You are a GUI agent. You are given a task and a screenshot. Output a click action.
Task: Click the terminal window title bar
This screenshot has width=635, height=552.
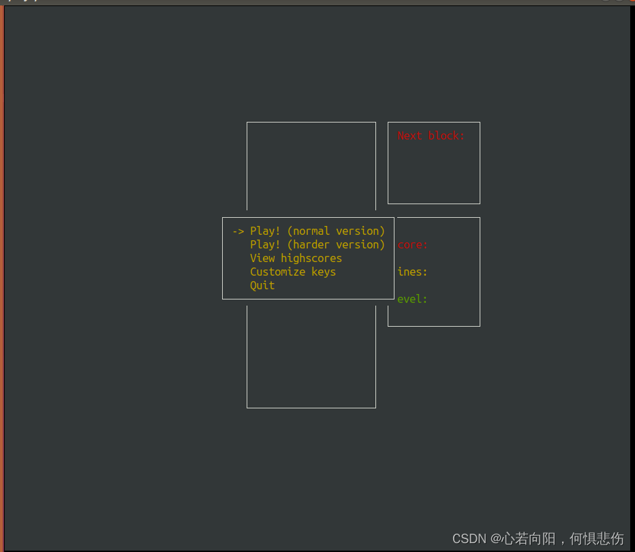(x=273, y=2)
